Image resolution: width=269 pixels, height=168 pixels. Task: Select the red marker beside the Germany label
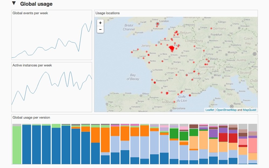[x=211, y=28]
